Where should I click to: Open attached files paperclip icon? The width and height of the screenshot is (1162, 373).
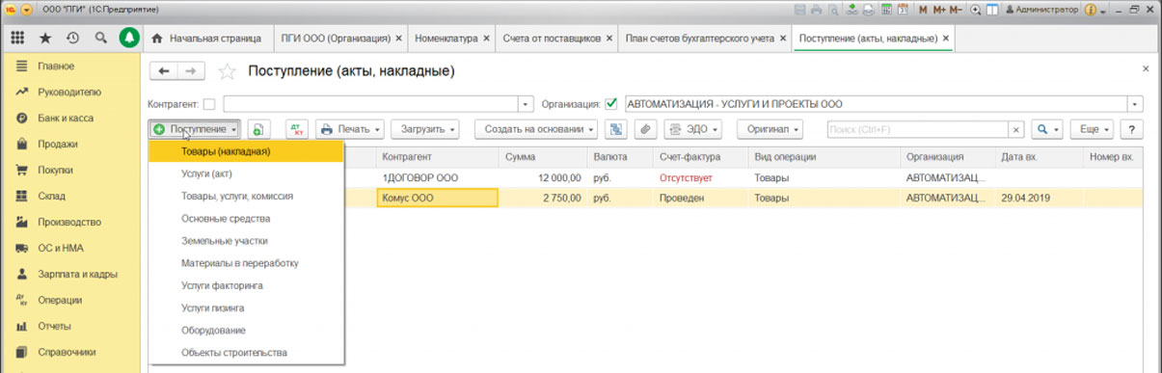point(646,129)
